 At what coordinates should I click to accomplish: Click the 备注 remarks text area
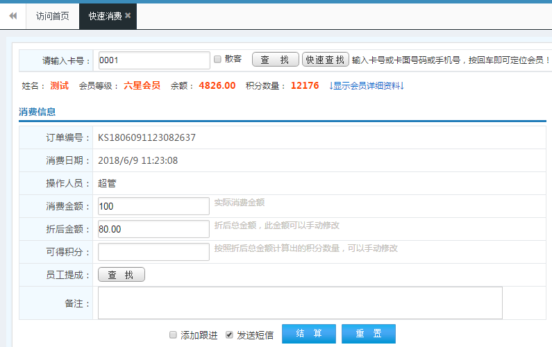[300, 303]
